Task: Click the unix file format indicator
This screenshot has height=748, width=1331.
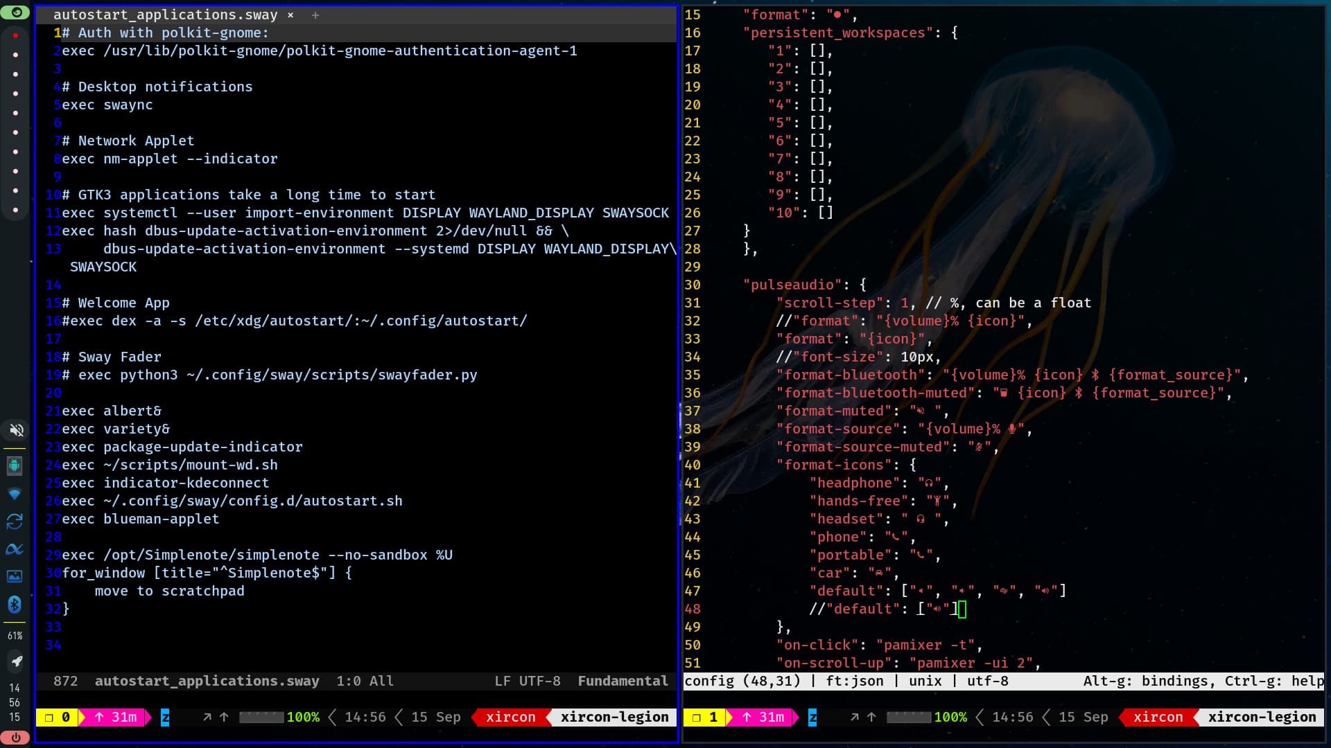Action: click(925, 681)
